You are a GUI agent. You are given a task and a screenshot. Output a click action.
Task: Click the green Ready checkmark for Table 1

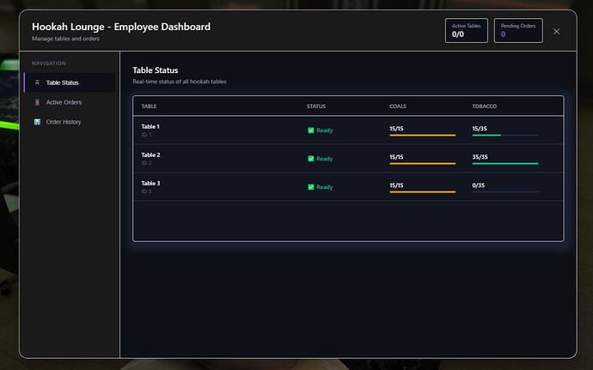click(311, 130)
